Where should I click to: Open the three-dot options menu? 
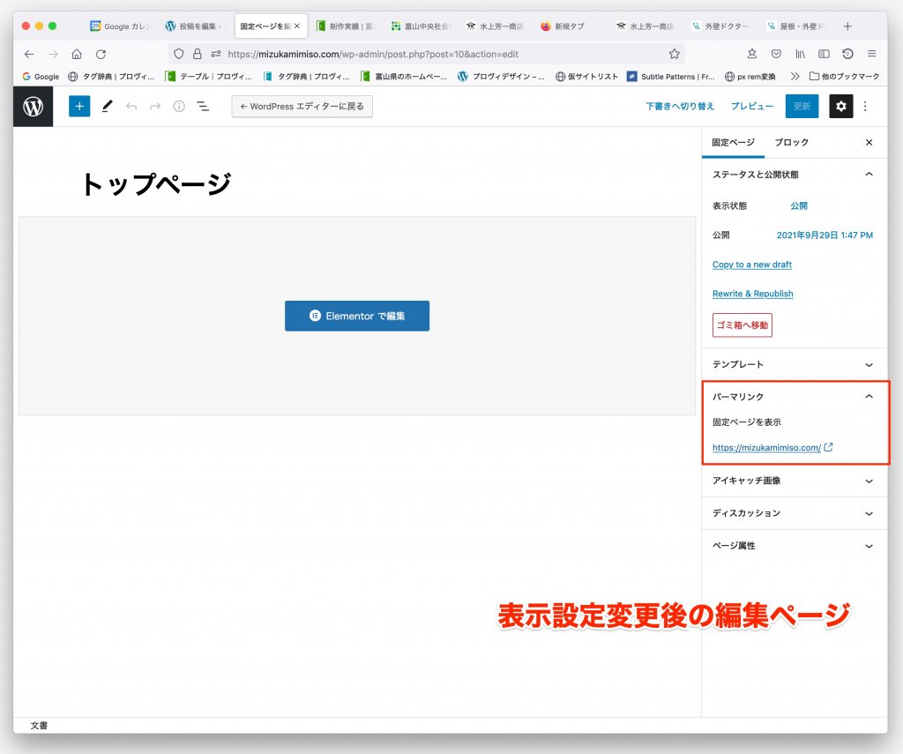click(865, 107)
